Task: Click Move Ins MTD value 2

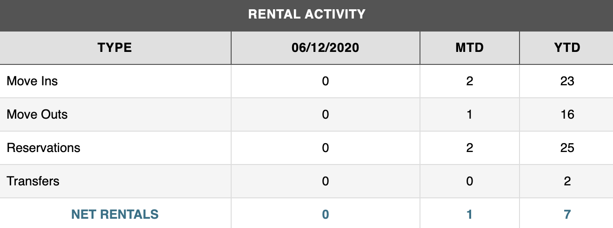Action: point(469,81)
